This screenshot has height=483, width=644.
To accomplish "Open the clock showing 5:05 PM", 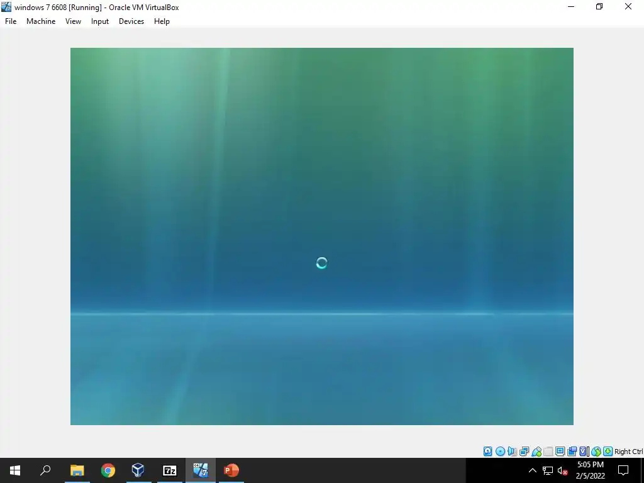I will [x=590, y=470].
